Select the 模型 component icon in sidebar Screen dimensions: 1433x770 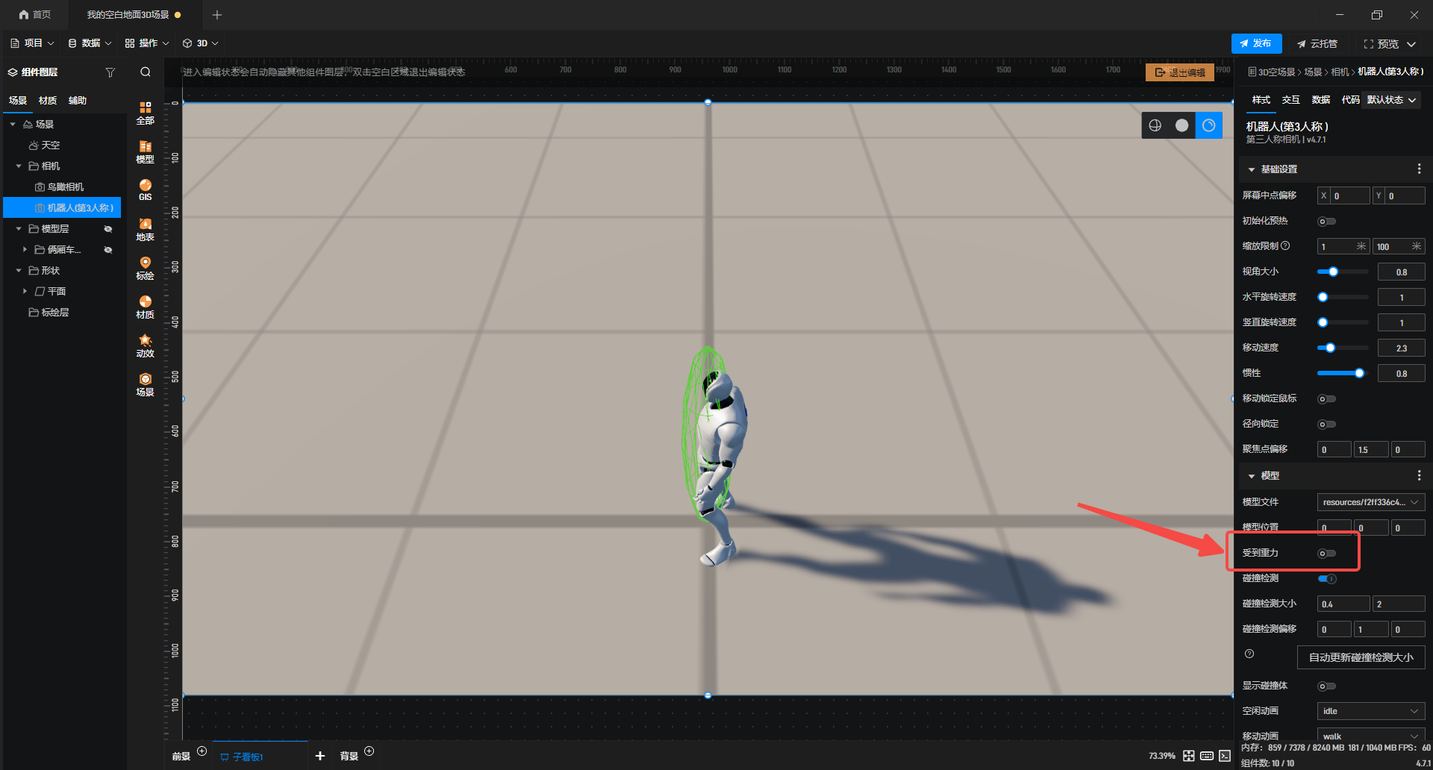[x=145, y=151]
